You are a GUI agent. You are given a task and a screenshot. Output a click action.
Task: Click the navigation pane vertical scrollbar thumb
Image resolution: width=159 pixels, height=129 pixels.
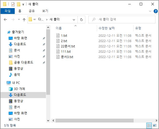[x=48, y=62]
